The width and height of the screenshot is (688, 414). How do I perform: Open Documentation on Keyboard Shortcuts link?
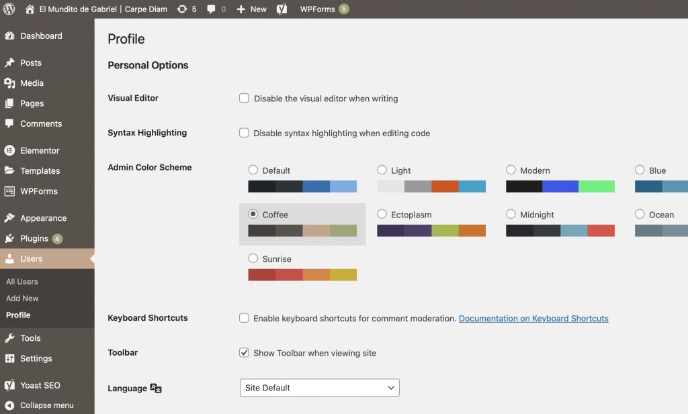click(x=533, y=319)
